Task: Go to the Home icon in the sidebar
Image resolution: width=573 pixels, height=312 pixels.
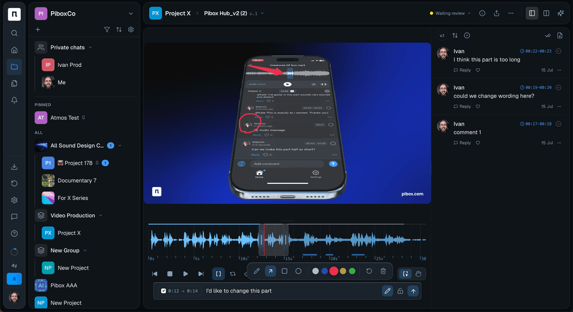Action: coord(14,50)
